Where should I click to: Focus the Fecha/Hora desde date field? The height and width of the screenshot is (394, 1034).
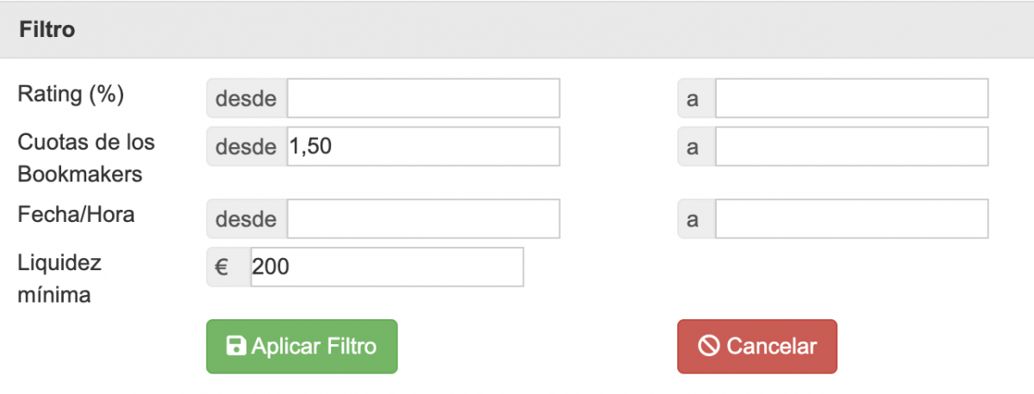point(423,219)
